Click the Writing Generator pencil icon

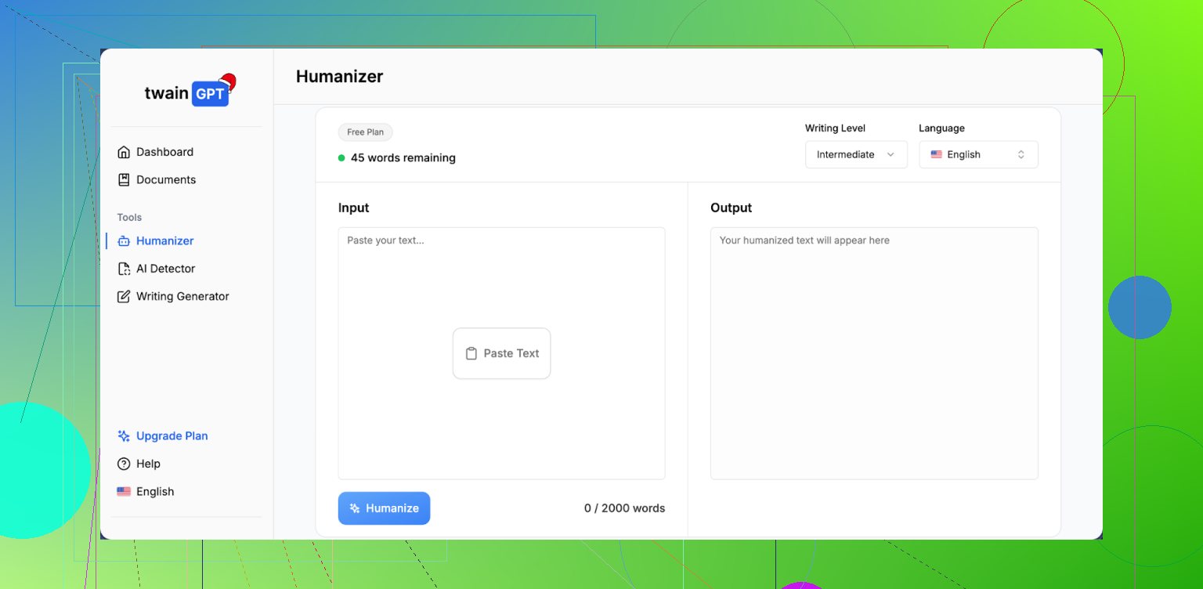124,297
